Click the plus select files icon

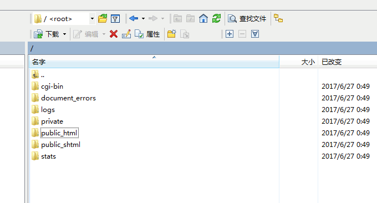[230, 34]
